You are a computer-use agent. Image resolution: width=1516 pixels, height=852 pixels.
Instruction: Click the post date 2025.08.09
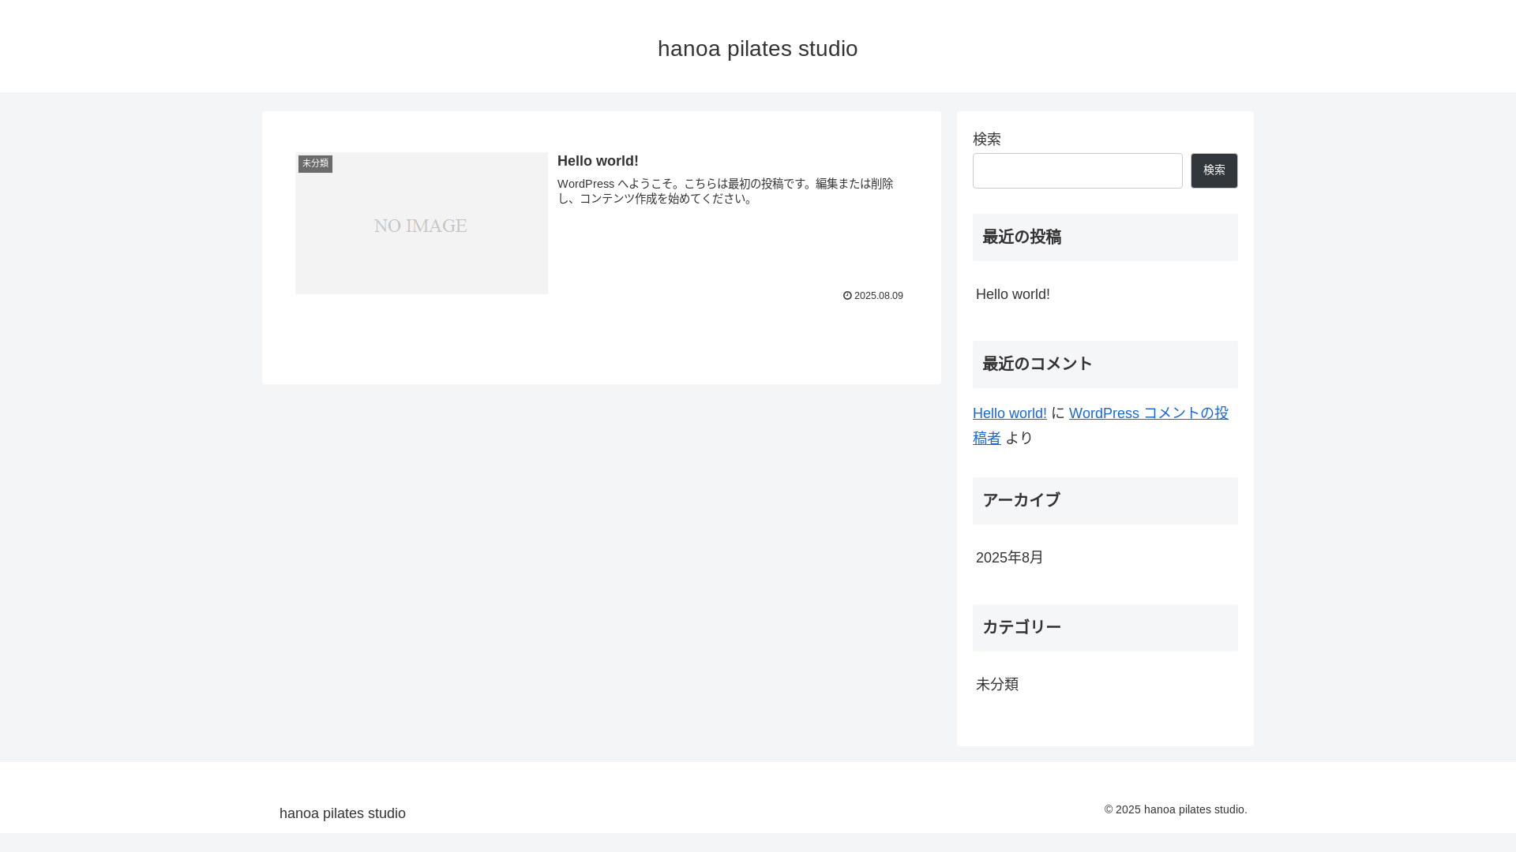(x=878, y=296)
